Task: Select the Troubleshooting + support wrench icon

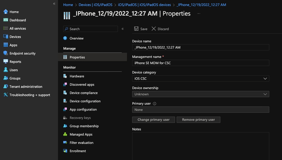Action: [6, 95]
